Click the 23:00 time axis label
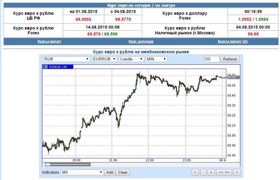The height and width of the screenshot is (180, 280). [x=187, y=160]
